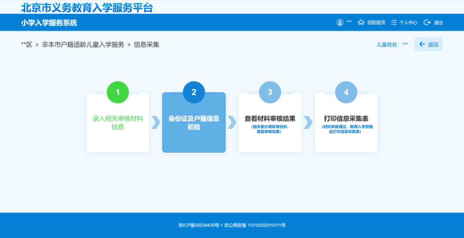464x238 pixels.
Task: Open 个人中心 menu item
Action: [x=408, y=23]
